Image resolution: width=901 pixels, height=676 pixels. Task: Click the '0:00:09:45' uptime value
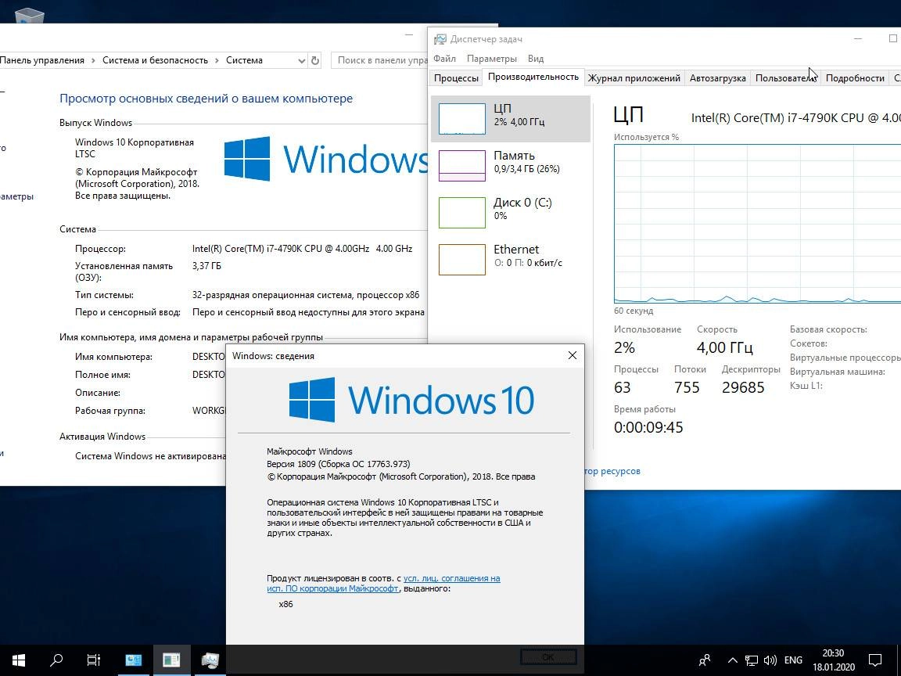(648, 427)
